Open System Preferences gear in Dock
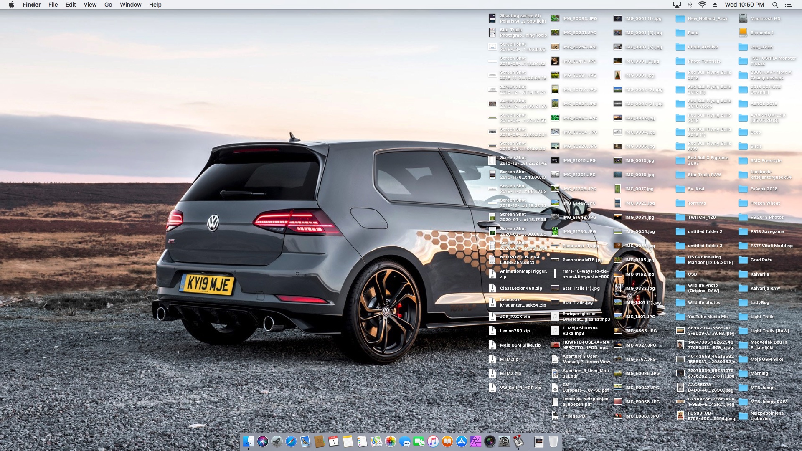 [504, 441]
